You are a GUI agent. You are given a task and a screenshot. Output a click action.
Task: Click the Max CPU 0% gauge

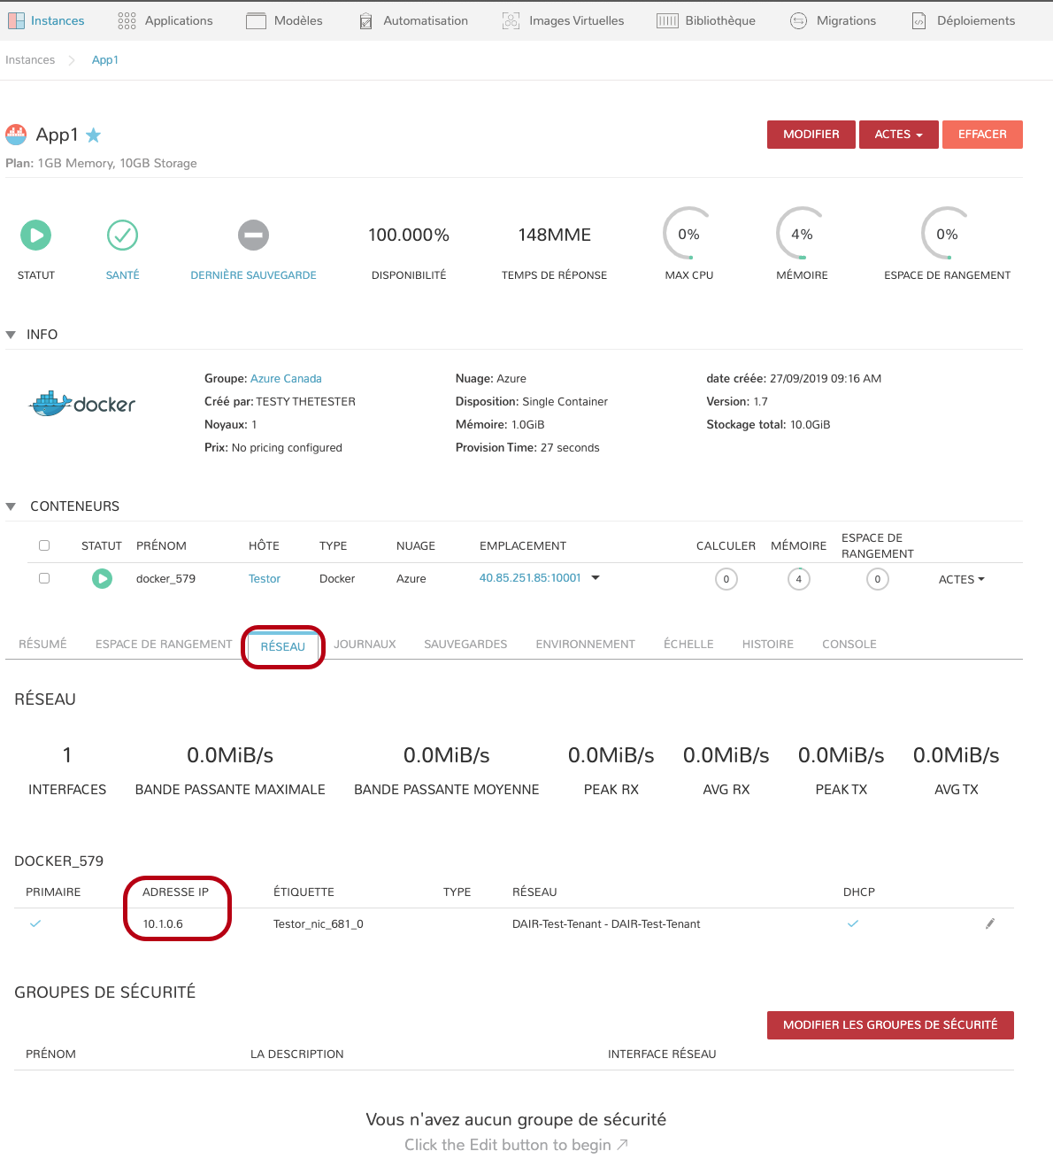[688, 235]
